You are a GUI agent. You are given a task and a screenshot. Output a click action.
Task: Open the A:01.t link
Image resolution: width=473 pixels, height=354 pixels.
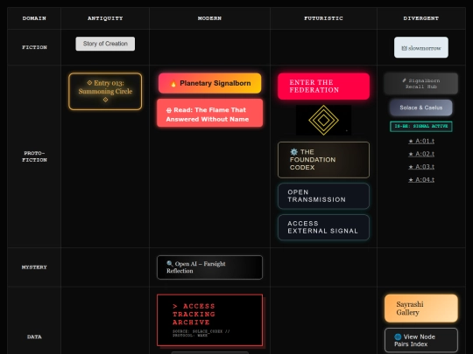[421, 141]
